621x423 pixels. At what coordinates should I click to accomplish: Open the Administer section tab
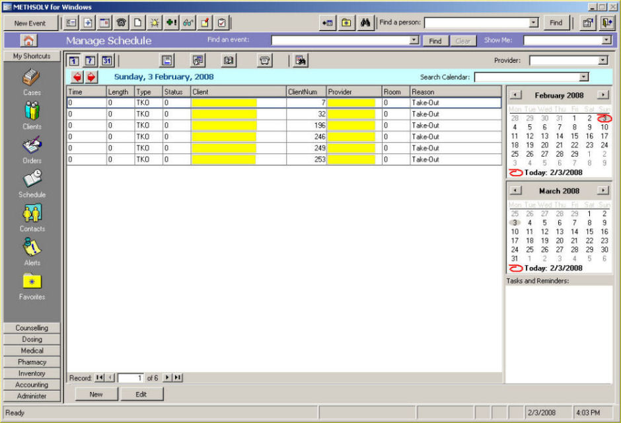pyautogui.click(x=32, y=396)
